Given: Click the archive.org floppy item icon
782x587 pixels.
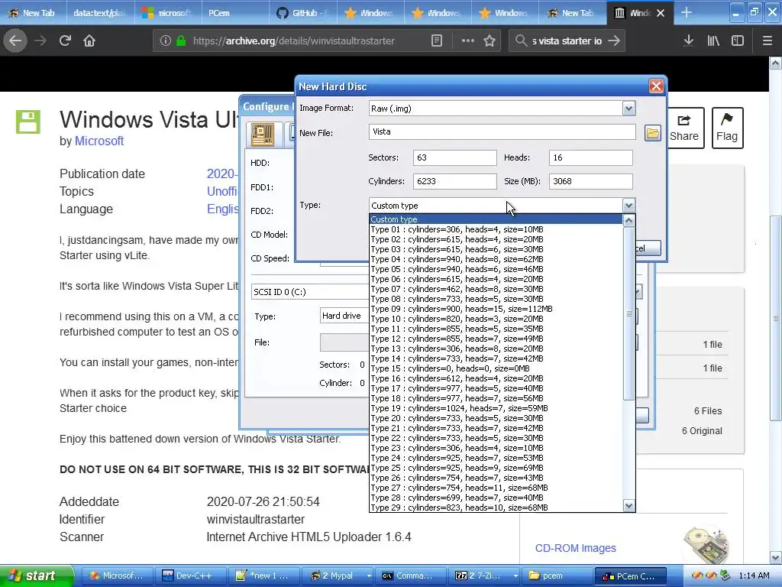Looking at the screenshot, I should [x=28, y=122].
